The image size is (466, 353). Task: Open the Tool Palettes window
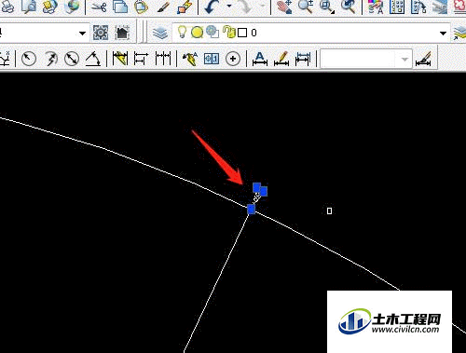[x=418, y=7]
